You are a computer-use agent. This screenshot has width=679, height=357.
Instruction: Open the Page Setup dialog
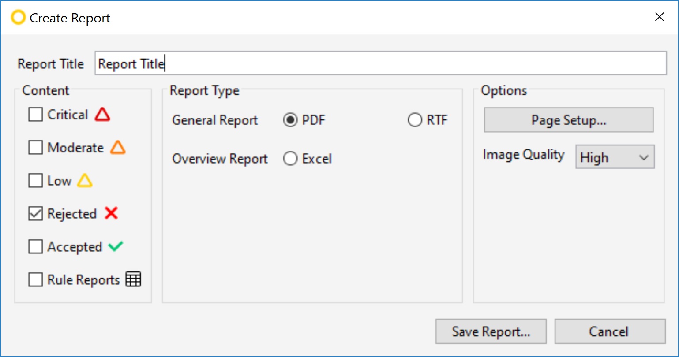pos(568,119)
